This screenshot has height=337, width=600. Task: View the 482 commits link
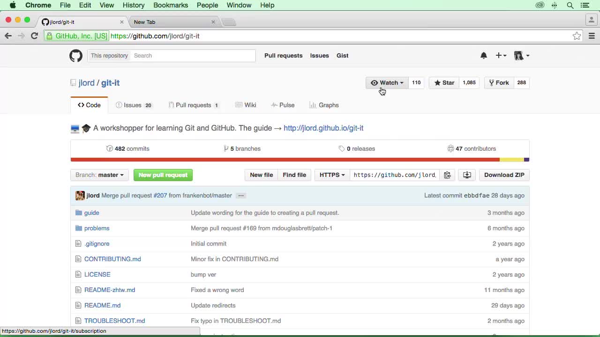128,149
